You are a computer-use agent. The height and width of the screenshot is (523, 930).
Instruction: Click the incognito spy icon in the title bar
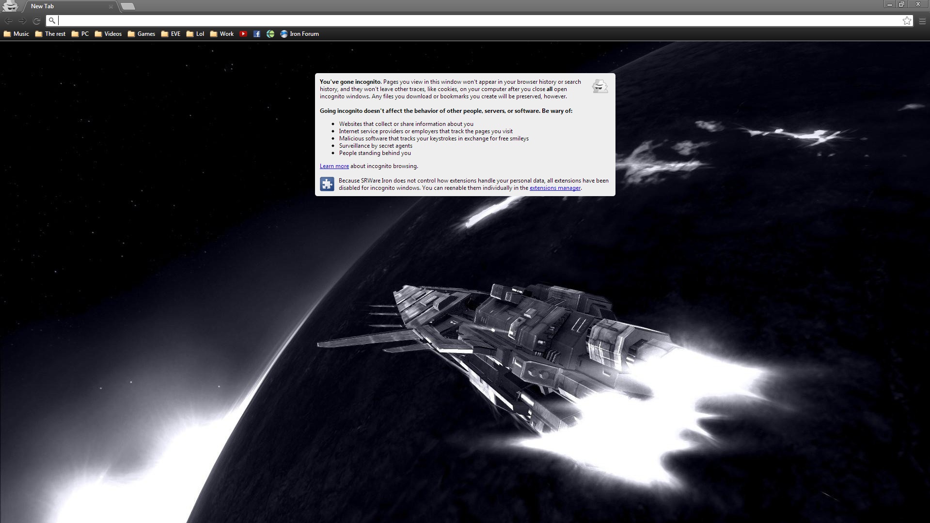tap(10, 6)
